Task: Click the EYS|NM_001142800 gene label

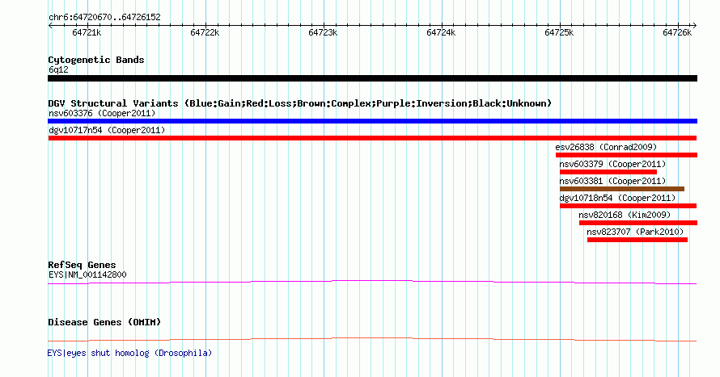Action: [87, 274]
